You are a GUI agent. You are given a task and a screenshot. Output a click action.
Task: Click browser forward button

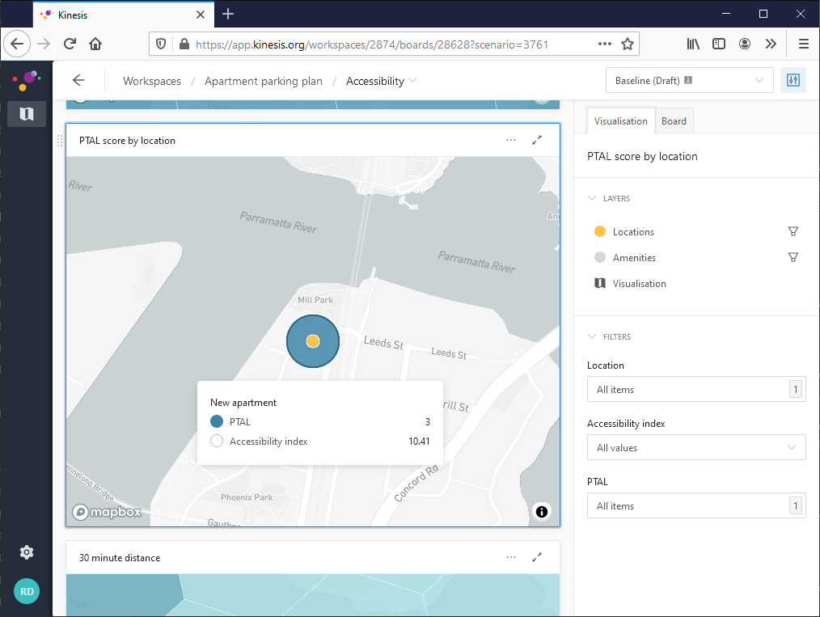pos(44,44)
